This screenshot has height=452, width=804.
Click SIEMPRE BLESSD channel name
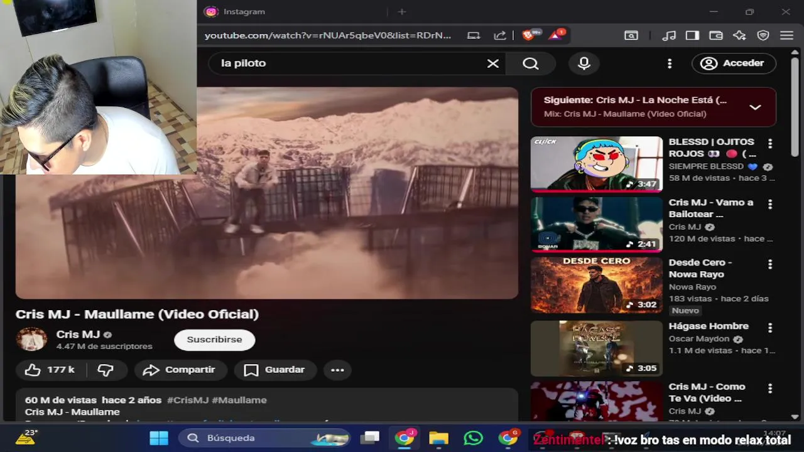coord(706,166)
